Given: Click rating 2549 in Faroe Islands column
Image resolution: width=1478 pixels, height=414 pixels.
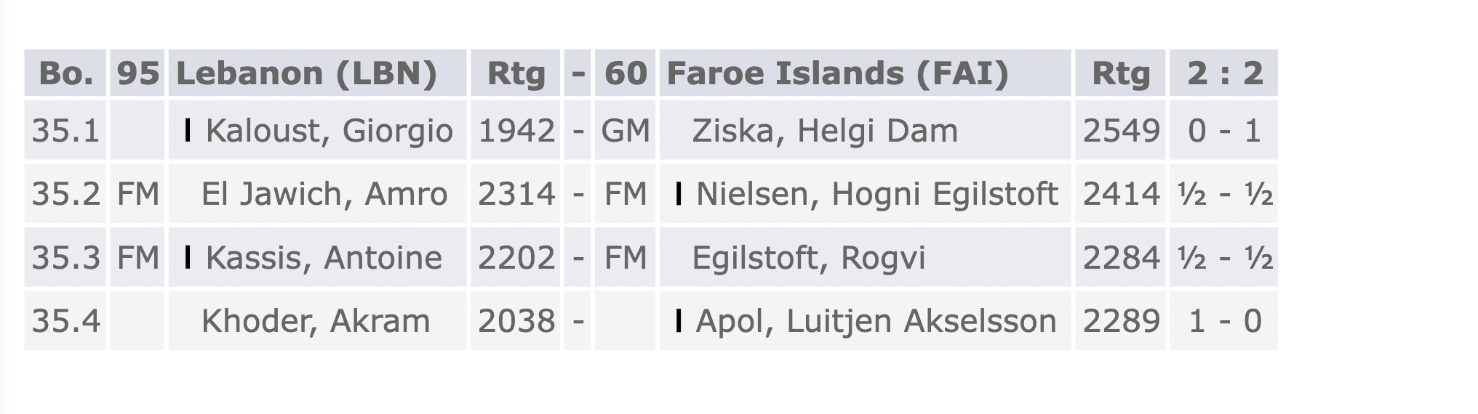Looking at the screenshot, I should coord(1121,131).
